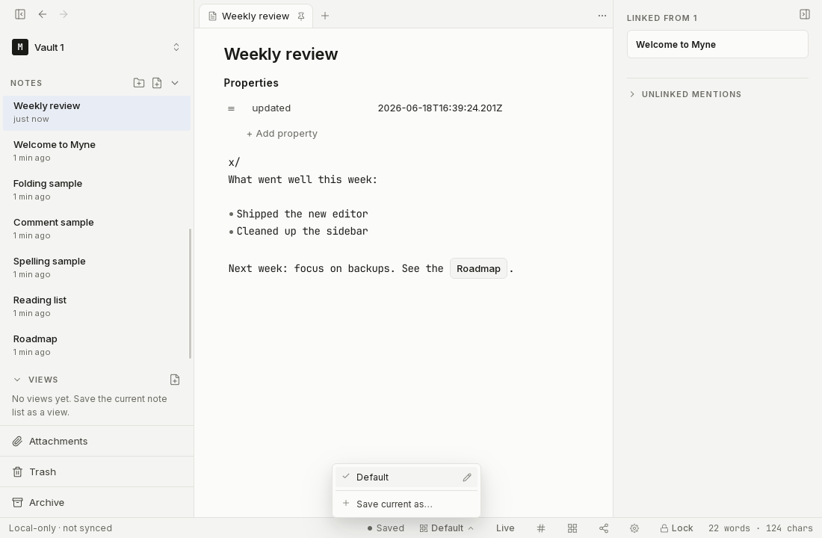822x538 pixels.
Task: Click the Weekly review note title
Action: (281, 54)
